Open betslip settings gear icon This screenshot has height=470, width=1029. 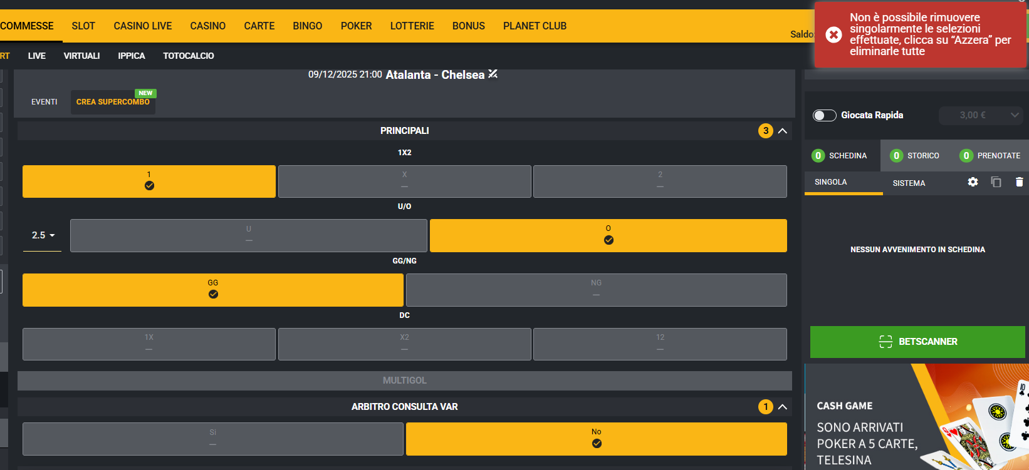[x=973, y=182]
